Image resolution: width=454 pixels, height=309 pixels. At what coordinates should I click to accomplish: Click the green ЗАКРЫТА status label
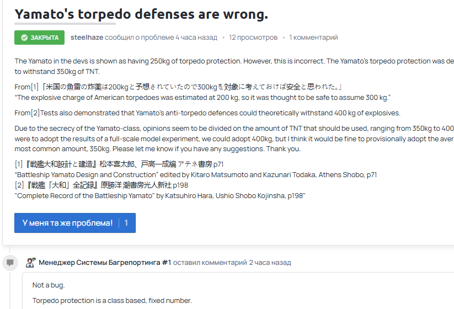tap(44, 38)
